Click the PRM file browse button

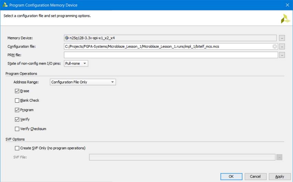(x=282, y=55)
